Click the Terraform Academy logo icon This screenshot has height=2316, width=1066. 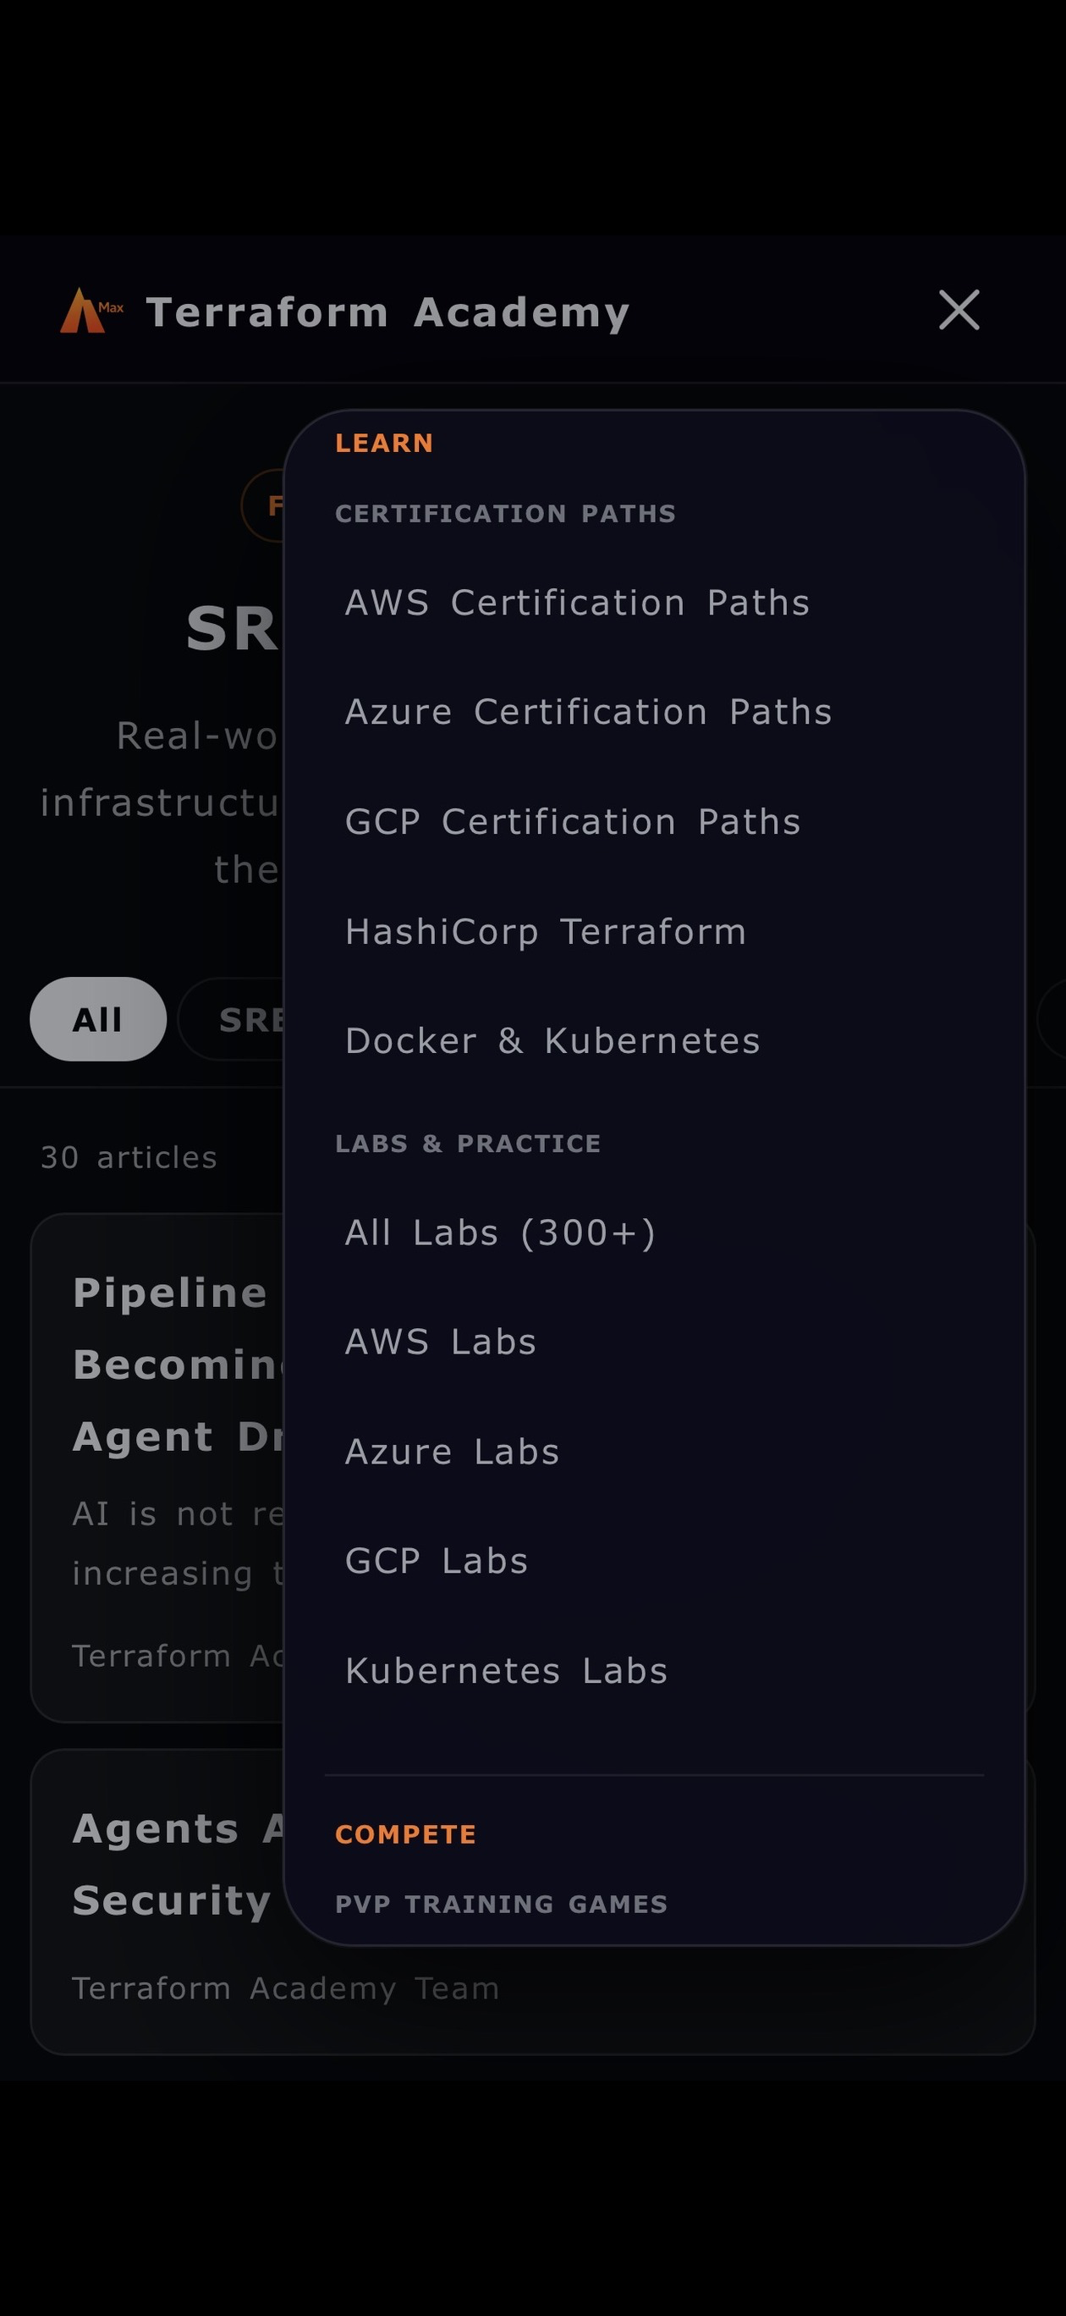[91, 311]
